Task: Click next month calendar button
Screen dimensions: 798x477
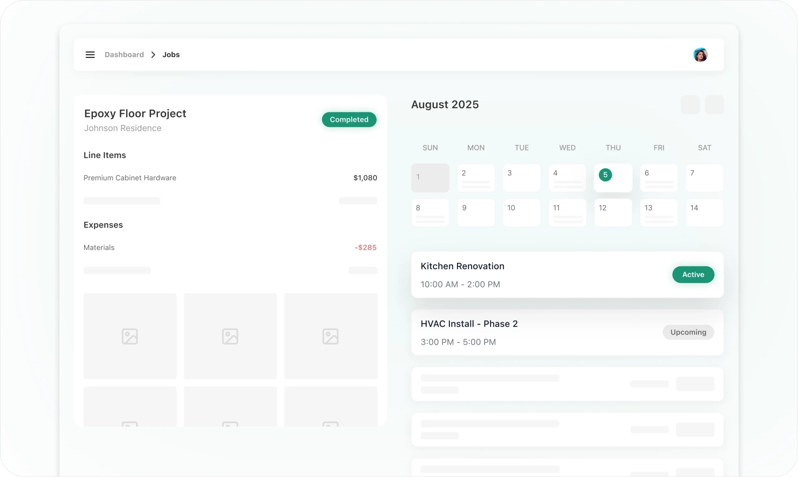Action: [714, 104]
